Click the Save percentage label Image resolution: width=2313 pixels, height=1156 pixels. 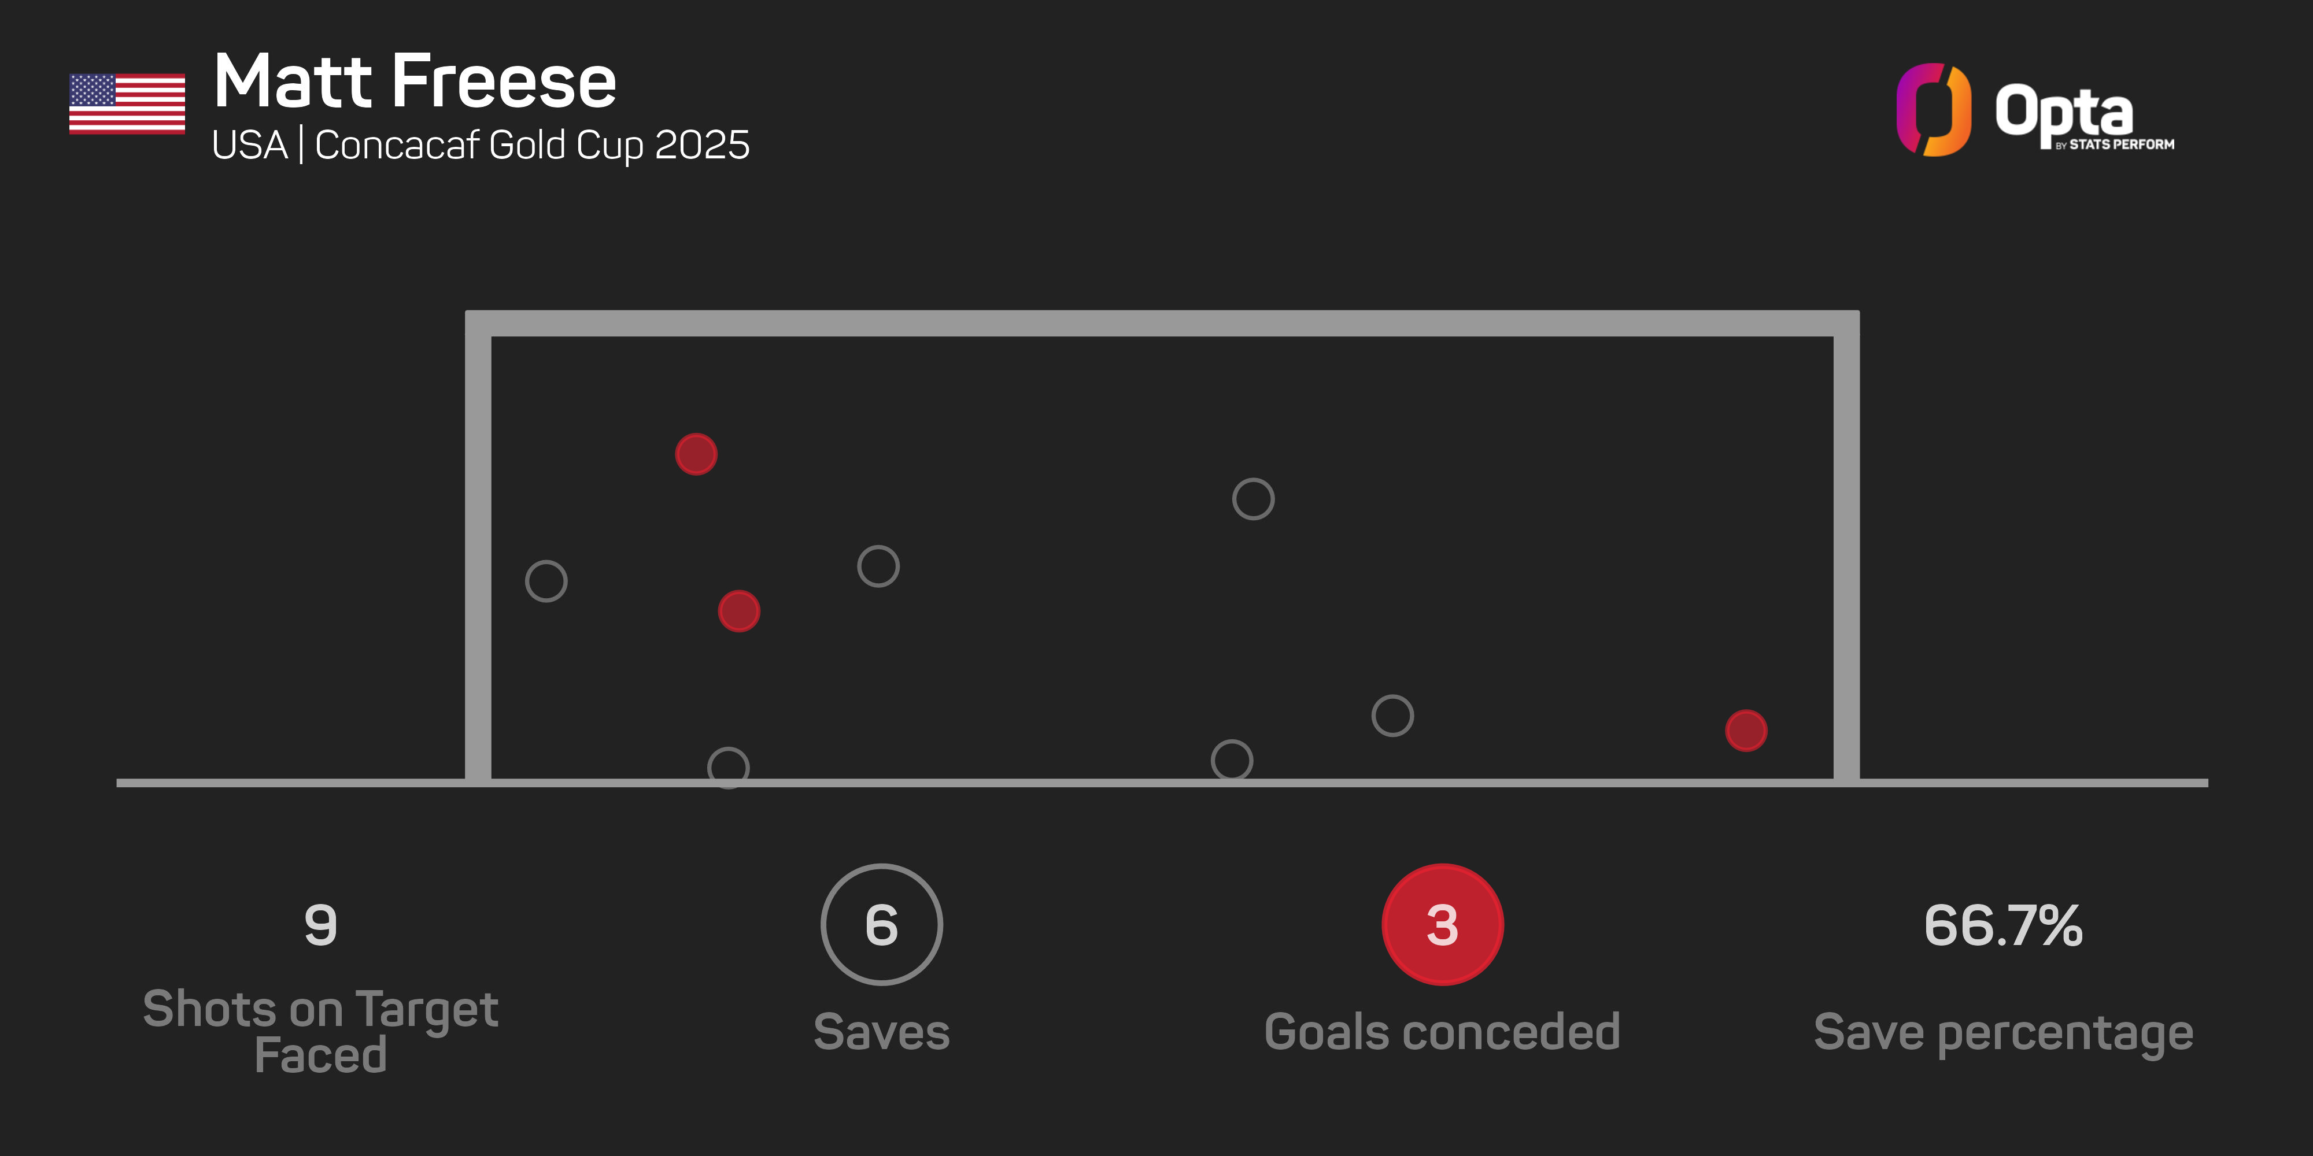[2003, 1032]
